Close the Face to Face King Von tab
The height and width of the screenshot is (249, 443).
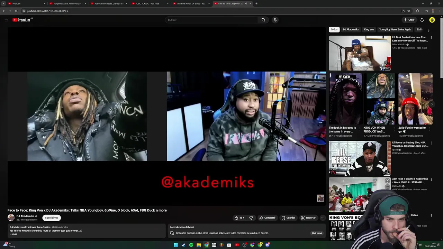(x=250, y=3)
